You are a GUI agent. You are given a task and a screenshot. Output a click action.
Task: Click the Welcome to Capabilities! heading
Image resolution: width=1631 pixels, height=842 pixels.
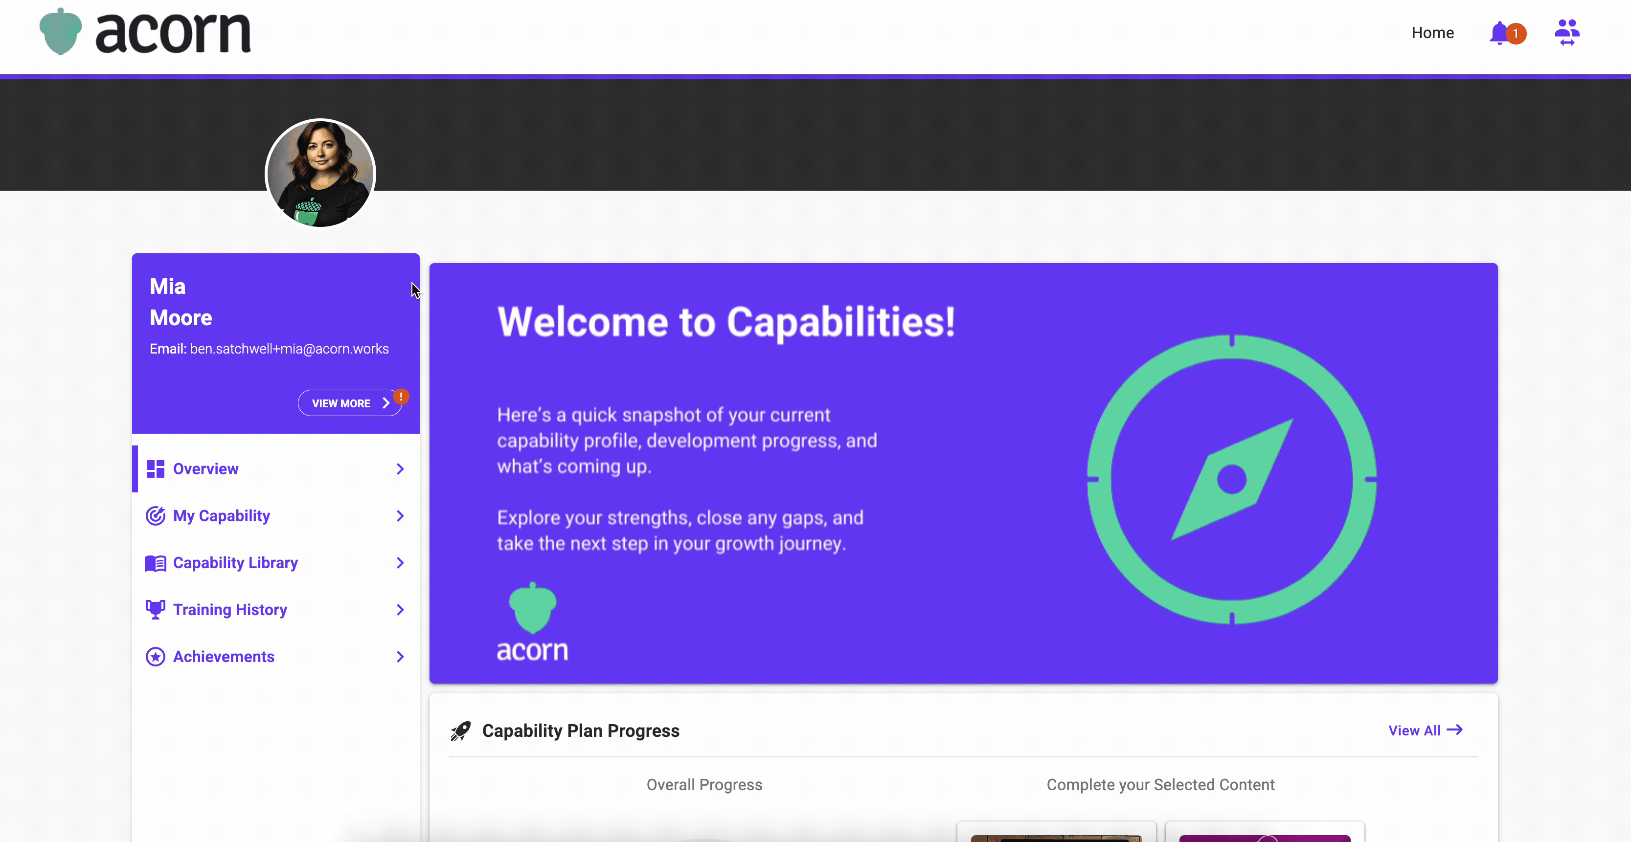tap(726, 322)
